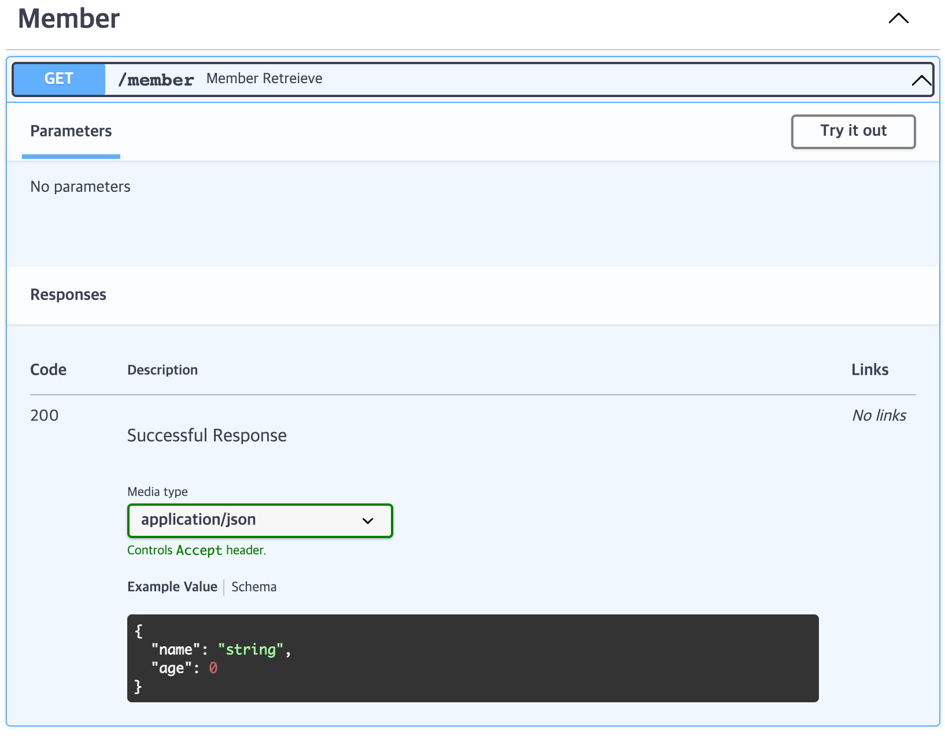Click the "string" value in example JSON
The image size is (945, 741).
tap(250, 650)
